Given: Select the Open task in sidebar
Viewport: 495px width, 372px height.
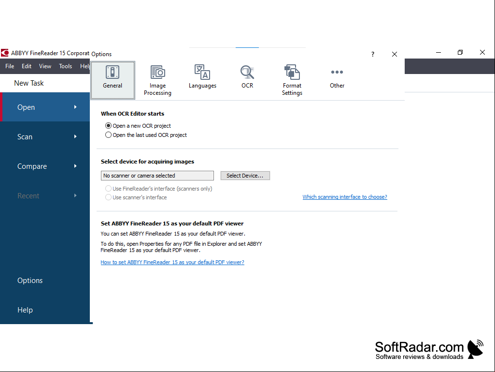Looking at the screenshot, I should [x=45, y=107].
